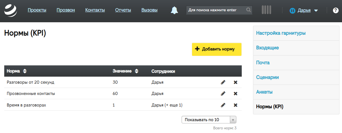342x133 pixels.
Task: Click the Дарья (+ еще 1) cell
Action: tap(167, 105)
